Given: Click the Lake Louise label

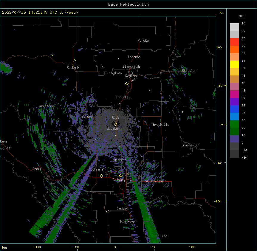Looking at the screenshot, I should pyautogui.click(x=5, y=144).
